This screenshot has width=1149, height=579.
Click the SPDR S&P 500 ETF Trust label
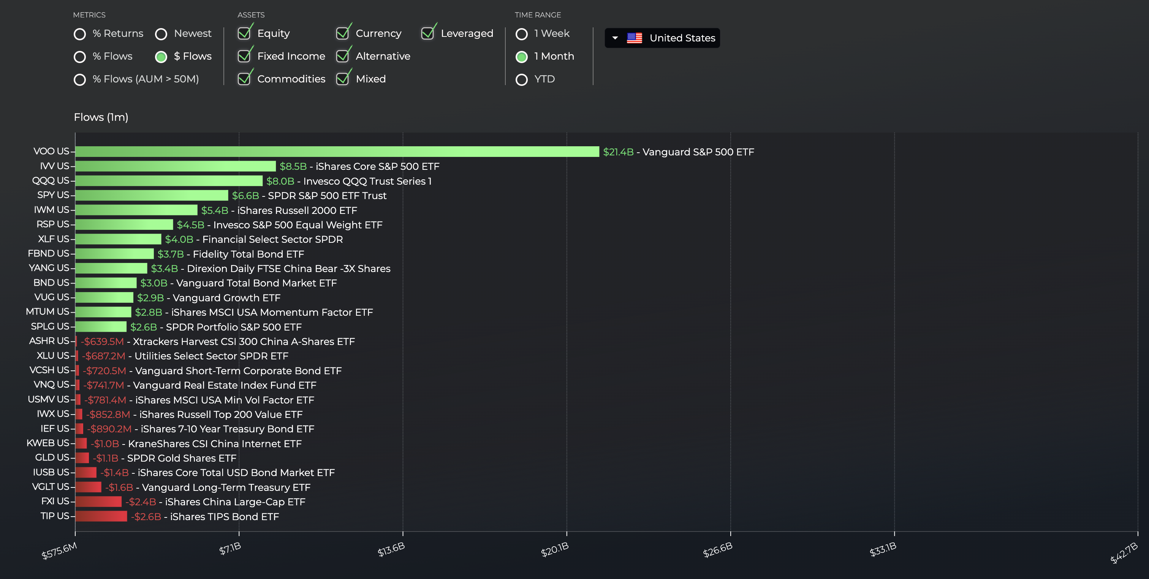pyautogui.click(x=327, y=196)
